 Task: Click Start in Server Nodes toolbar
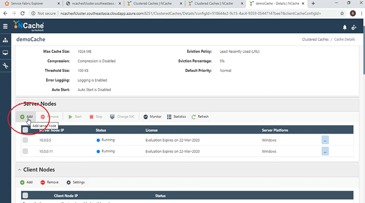click(x=75, y=117)
